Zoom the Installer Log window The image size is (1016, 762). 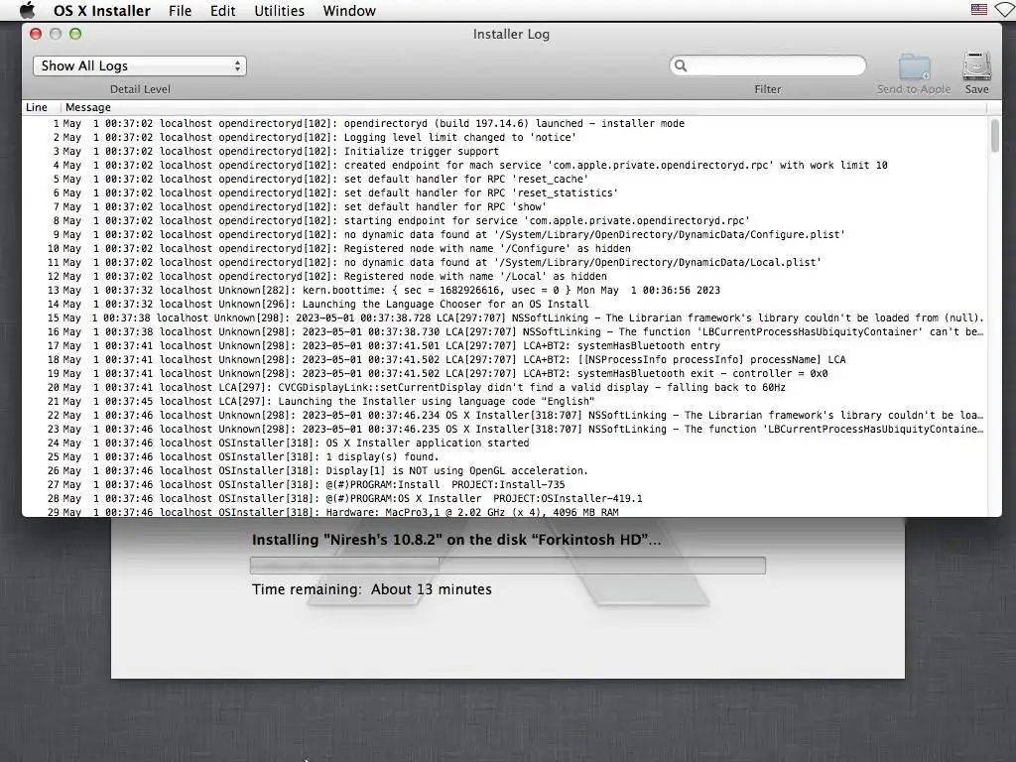tap(75, 34)
